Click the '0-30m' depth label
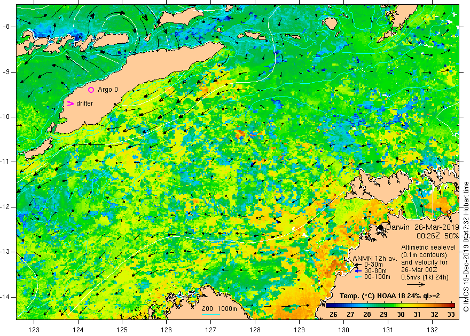Viewport: 470px width, 336px height. (x=373, y=265)
